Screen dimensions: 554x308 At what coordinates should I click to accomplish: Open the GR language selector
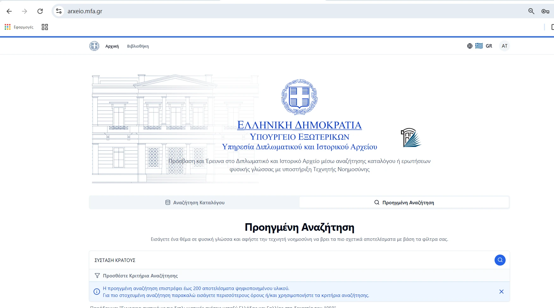coord(489,46)
